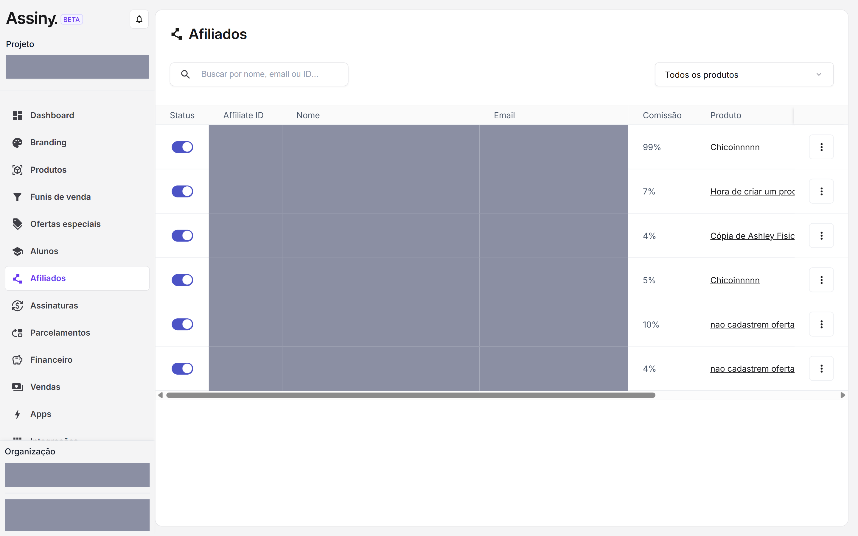858x536 pixels.
Task: Disable affiliate for Cópia de Ashley product
Action: (182, 236)
